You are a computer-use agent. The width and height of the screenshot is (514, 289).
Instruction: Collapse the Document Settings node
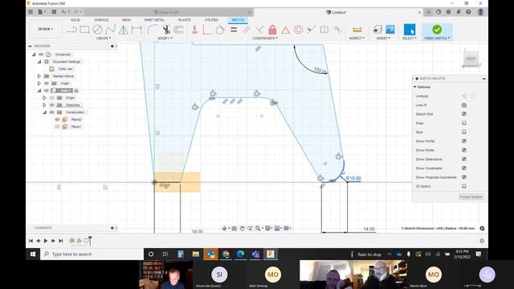[x=39, y=62]
